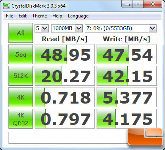
Task: Click the Read [MB/s] column header
Action: [65, 39]
